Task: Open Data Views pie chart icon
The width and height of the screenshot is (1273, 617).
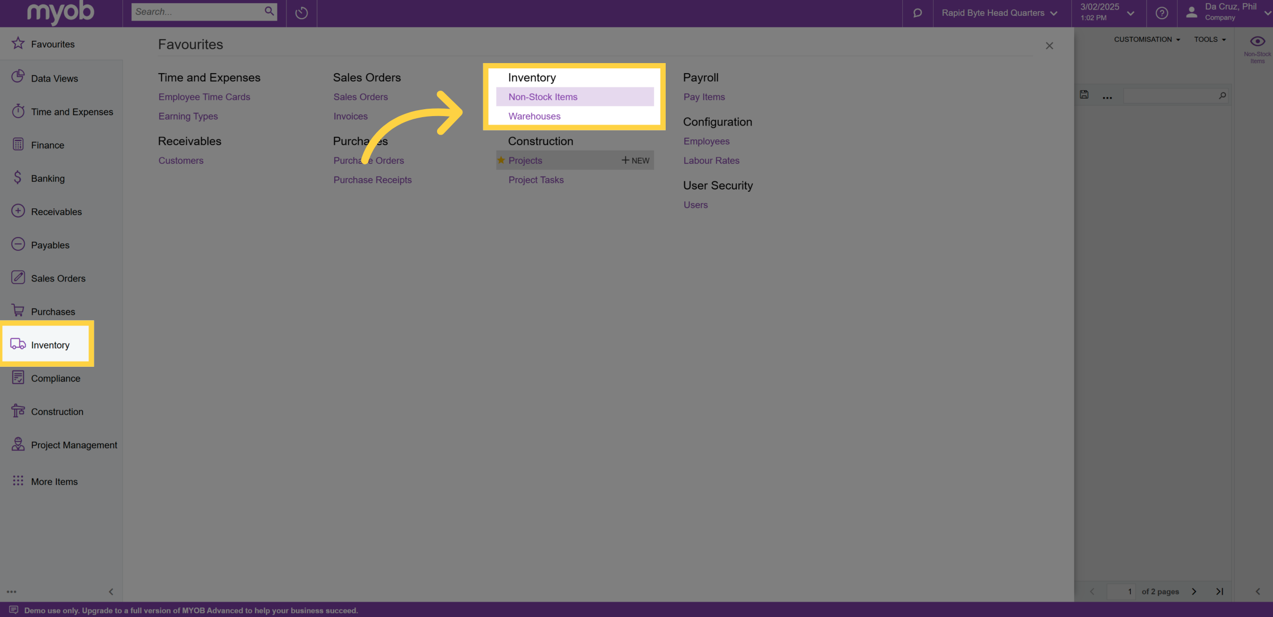Action: 18,76
